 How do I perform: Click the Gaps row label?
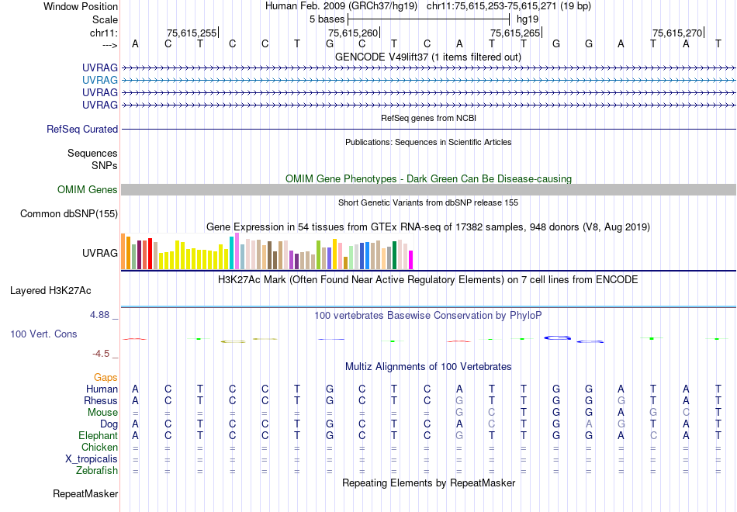(106, 378)
